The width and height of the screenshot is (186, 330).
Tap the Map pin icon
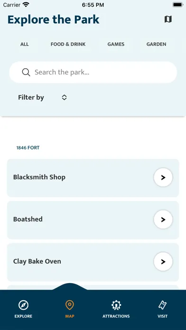(x=70, y=305)
